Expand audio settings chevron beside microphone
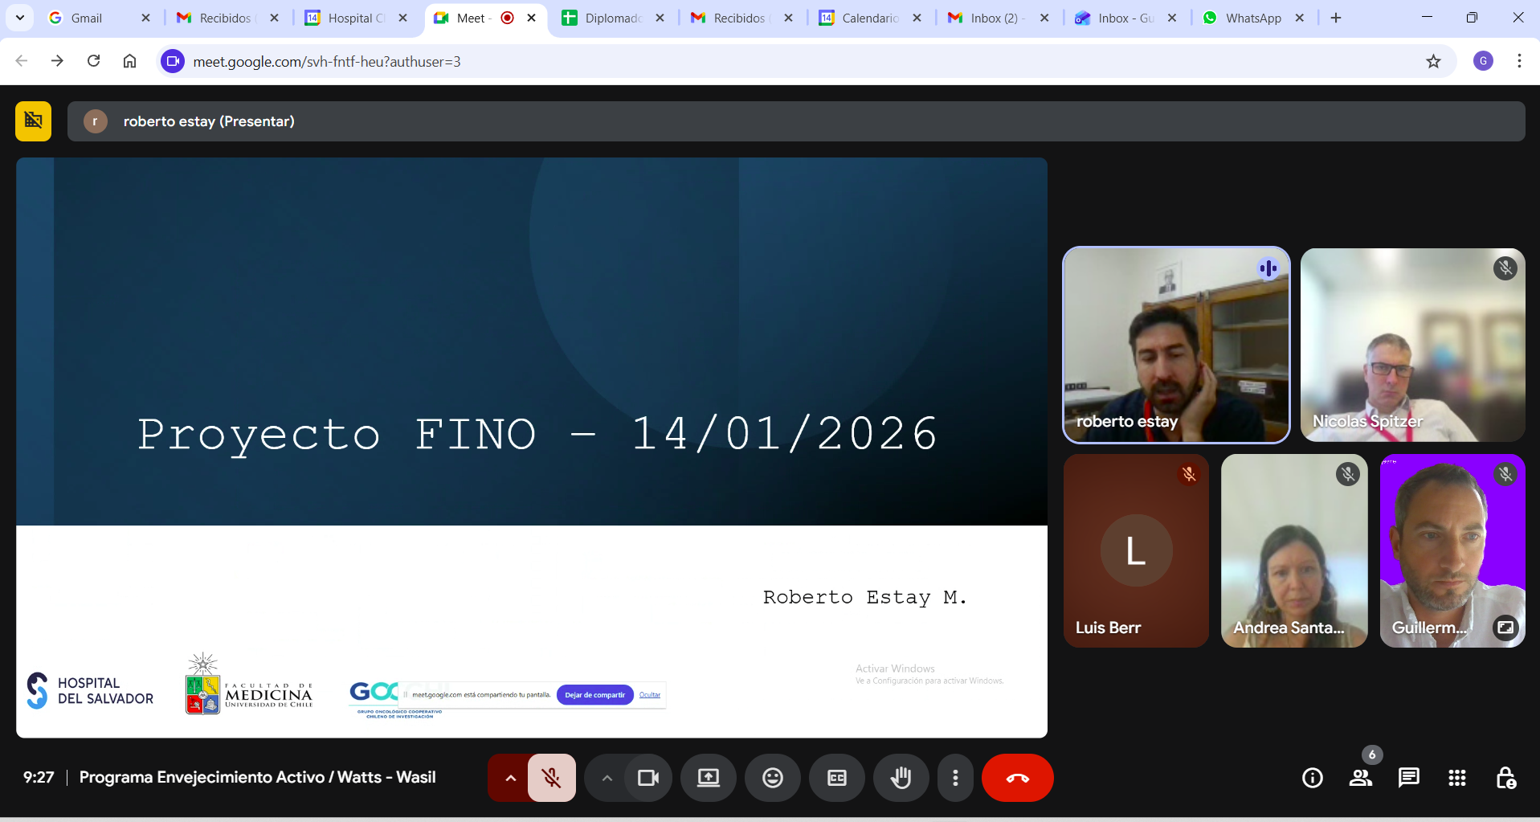The image size is (1540, 822). pyautogui.click(x=510, y=778)
